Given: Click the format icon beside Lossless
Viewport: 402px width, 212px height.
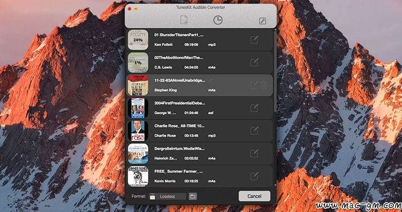Looking at the screenshot, I should (152, 197).
